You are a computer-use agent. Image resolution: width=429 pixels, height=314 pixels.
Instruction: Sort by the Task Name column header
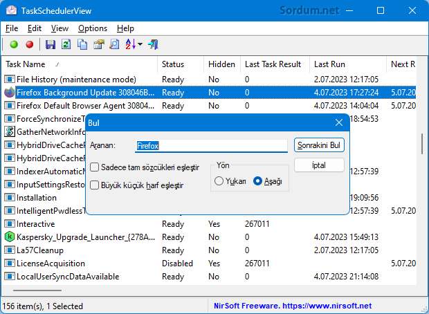point(80,64)
